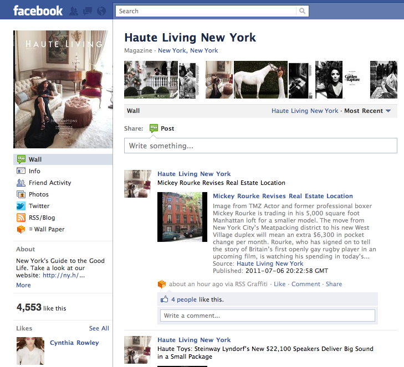
Task: Click the Write something post field
Action: pos(260,146)
